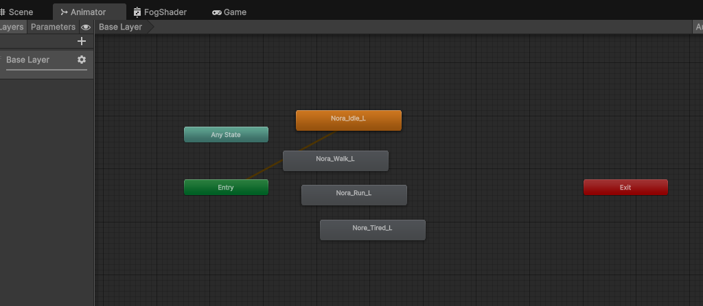This screenshot has width=703, height=306.
Task: Click the Animator tab icon
Action: [64, 12]
